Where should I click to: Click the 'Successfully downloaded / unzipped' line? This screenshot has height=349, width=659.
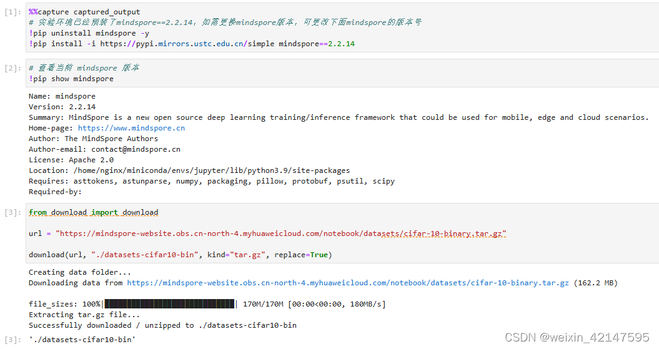click(x=162, y=325)
